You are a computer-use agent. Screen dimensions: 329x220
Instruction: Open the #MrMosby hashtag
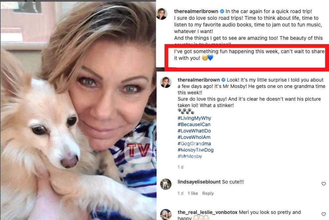(x=190, y=156)
